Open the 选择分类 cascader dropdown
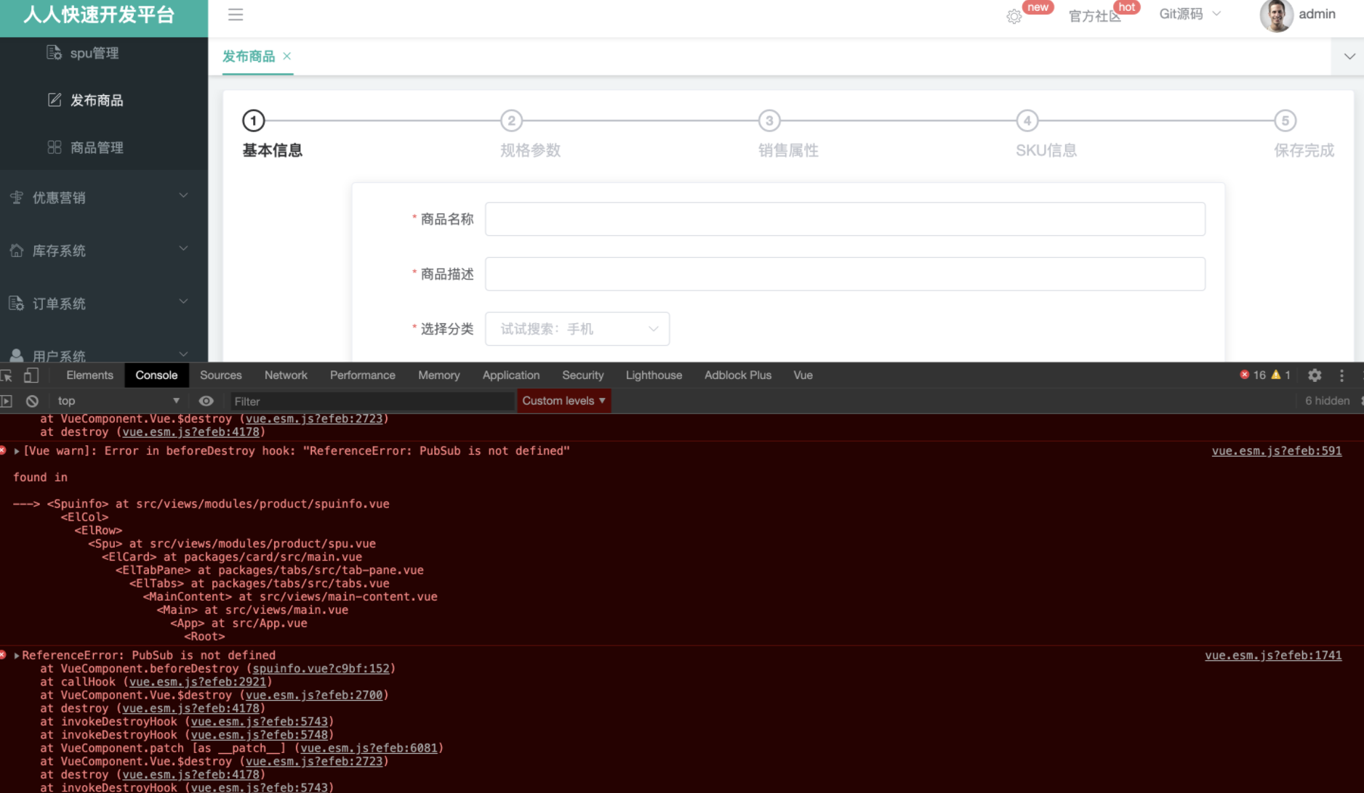Viewport: 1364px width, 793px height. 577,329
